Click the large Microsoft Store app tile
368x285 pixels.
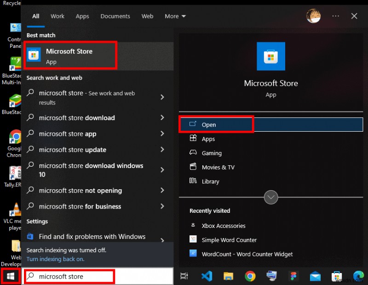(271, 56)
